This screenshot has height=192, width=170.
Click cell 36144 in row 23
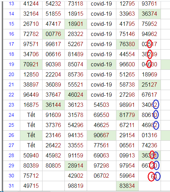click(53, 105)
